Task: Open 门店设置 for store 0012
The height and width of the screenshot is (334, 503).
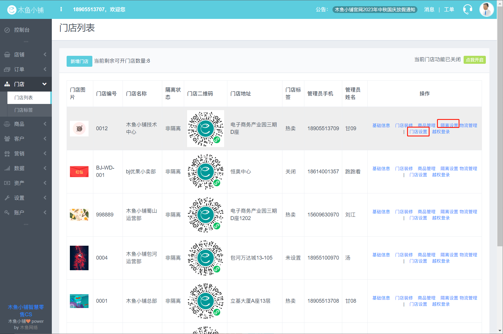Action: pyautogui.click(x=418, y=132)
